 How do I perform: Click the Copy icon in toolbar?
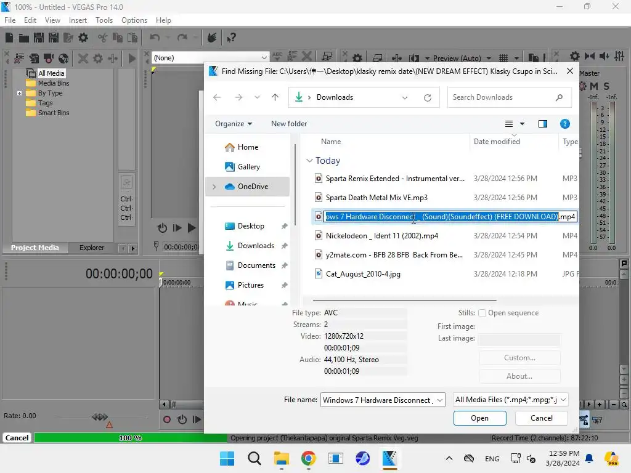coord(118,38)
